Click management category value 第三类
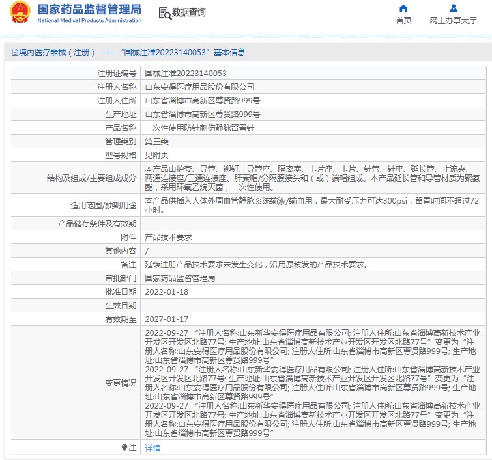Viewport: 492px width, 460px height. pyautogui.click(x=156, y=142)
